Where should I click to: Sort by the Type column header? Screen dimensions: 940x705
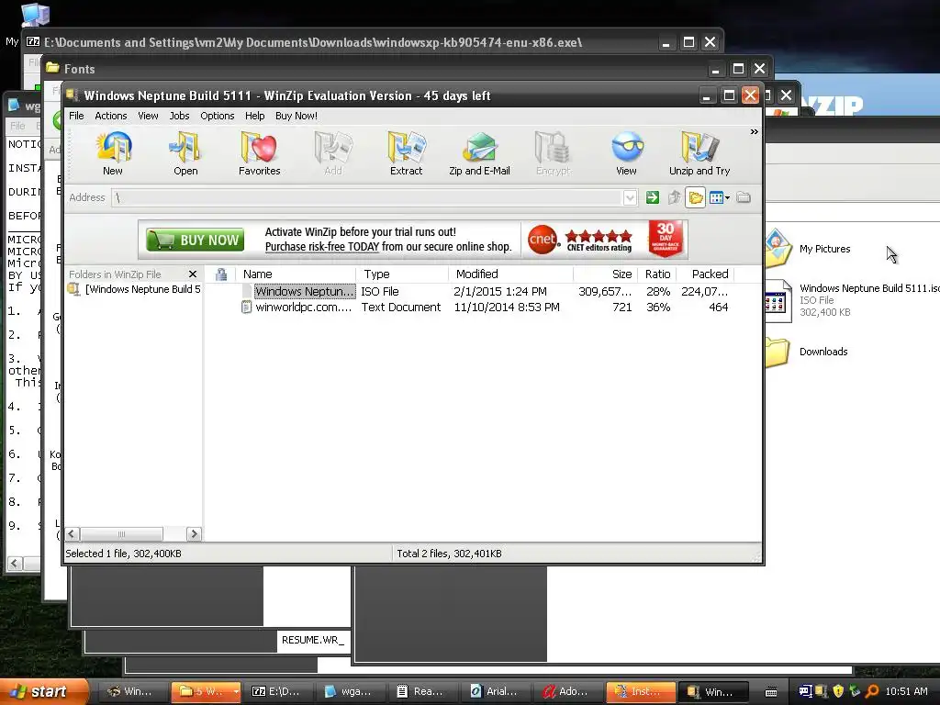pyautogui.click(x=402, y=274)
